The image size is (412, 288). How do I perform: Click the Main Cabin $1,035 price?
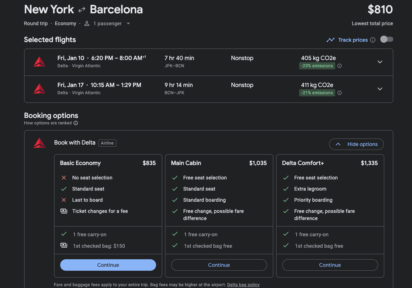(x=258, y=163)
